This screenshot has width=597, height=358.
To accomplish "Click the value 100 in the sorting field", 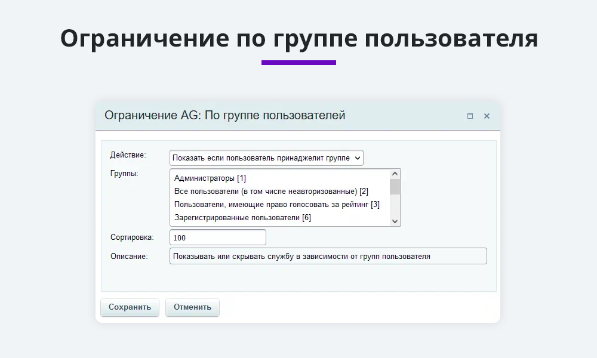I will pos(179,237).
